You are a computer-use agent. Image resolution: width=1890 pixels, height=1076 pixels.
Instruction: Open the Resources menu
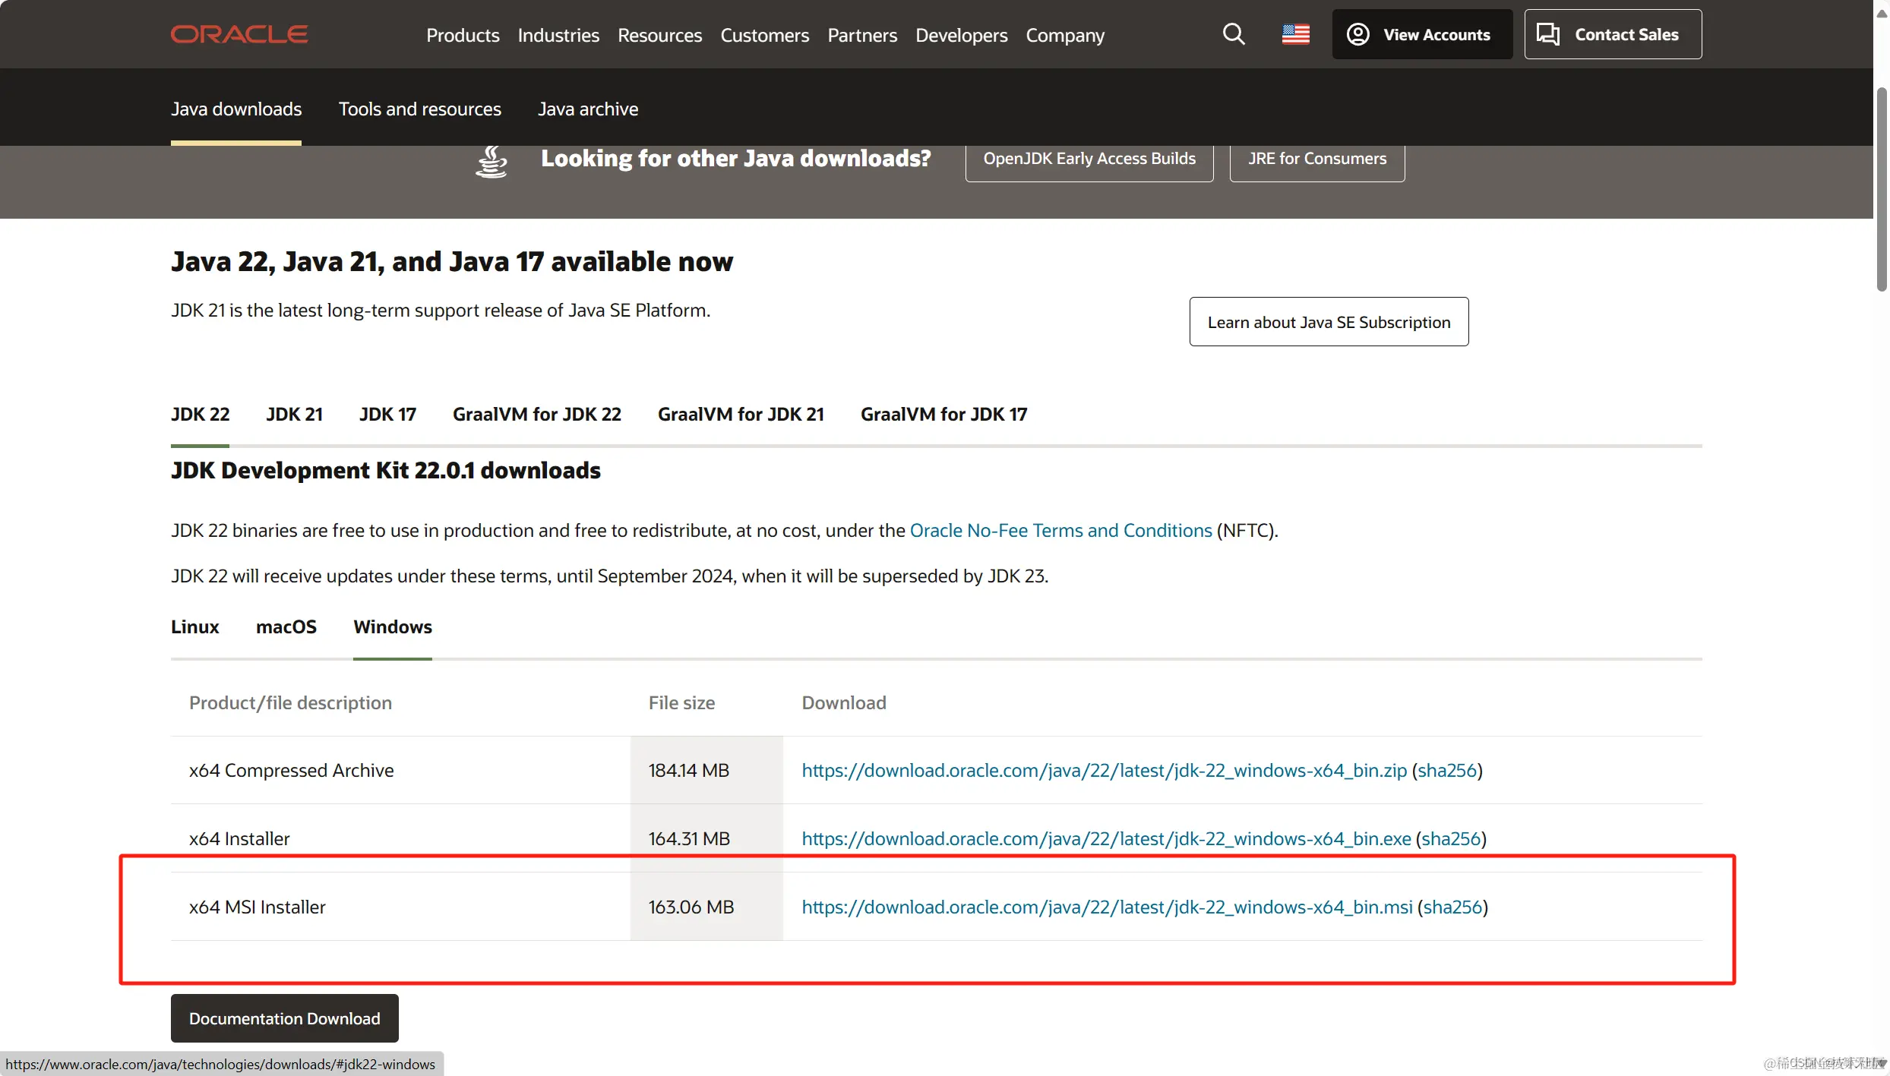[x=659, y=35]
